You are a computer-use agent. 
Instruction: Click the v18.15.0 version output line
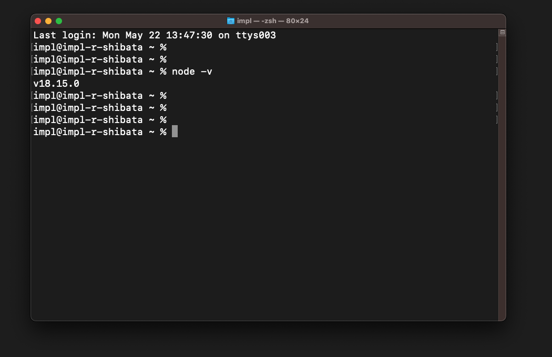coord(56,84)
